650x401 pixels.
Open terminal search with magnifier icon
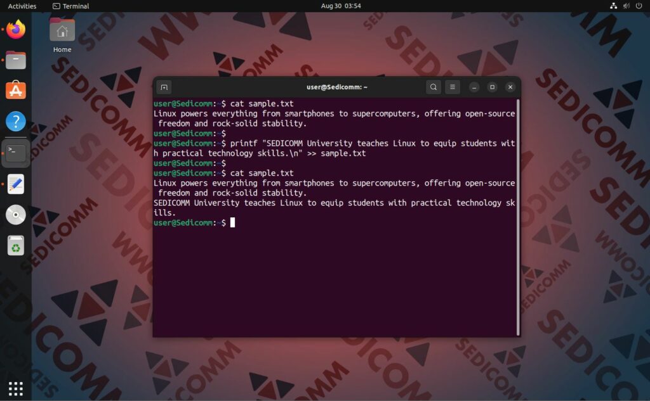[433, 87]
